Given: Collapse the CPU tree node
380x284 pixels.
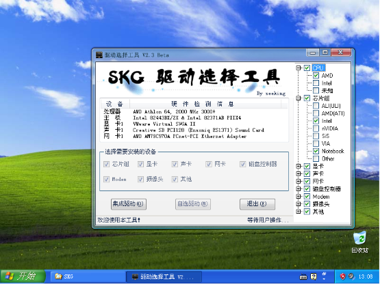Looking at the screenshot, I should tap(299, 68).
